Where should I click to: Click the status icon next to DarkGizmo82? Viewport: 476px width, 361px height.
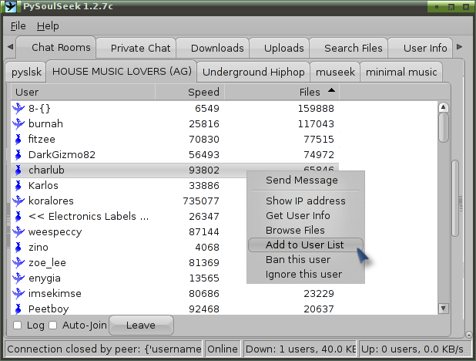(x=18, y=154)
